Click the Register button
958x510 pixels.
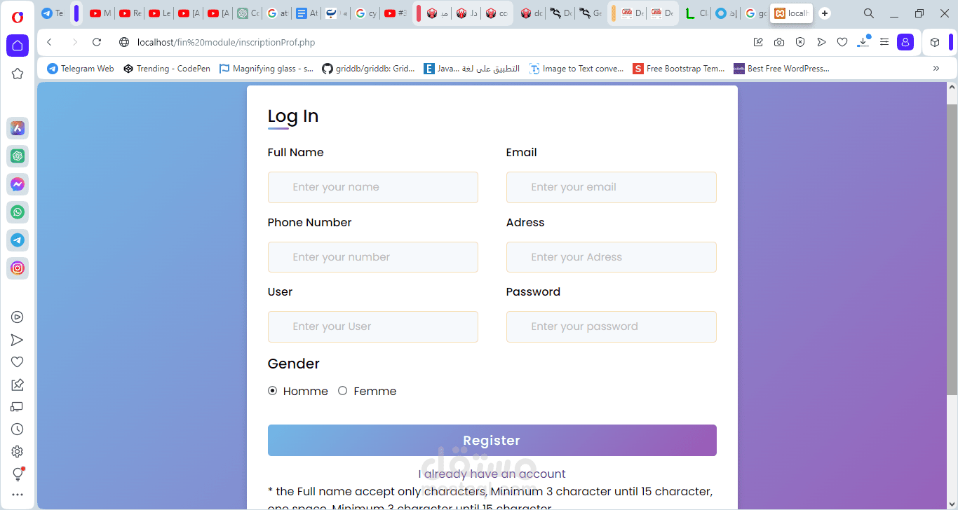[x=492, y=441]
